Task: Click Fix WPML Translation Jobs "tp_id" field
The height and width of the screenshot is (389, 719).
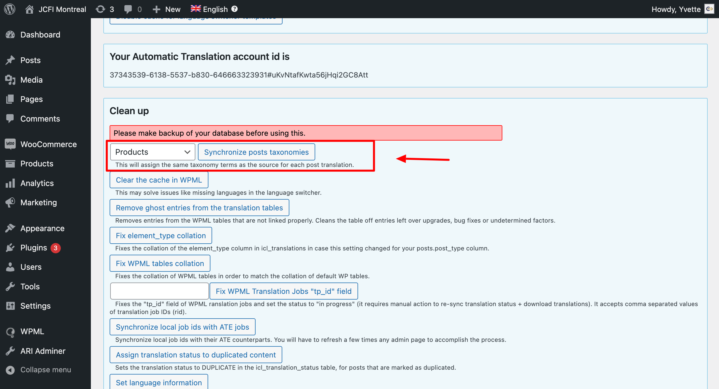Action: tap(284, 291)
